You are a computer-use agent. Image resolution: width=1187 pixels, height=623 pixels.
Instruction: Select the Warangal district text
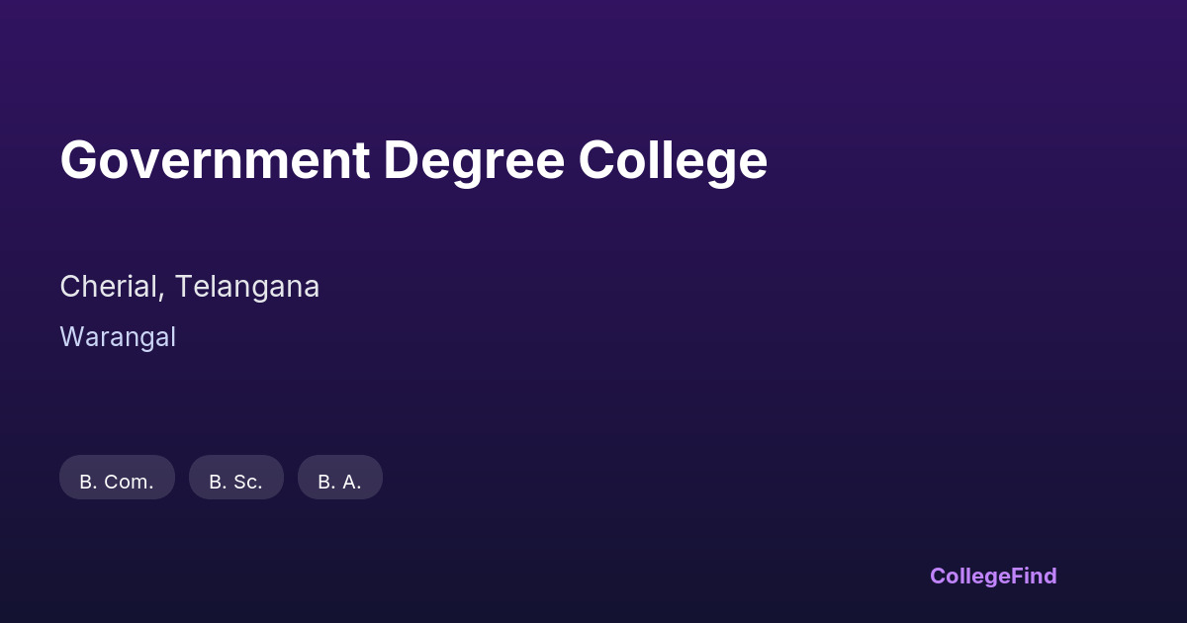point(118,337)
